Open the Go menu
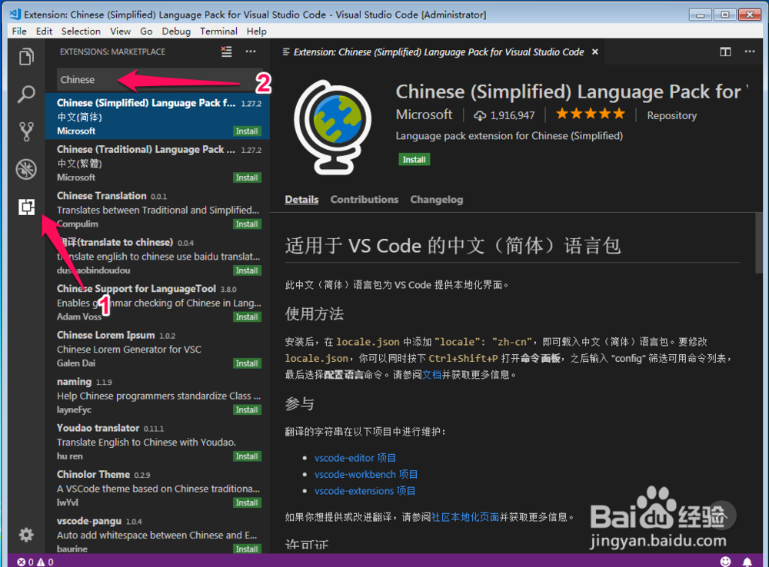769x567 pixels. [146, 31]
